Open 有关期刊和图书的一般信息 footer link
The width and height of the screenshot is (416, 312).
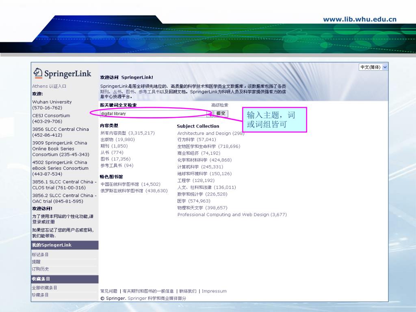148,291
